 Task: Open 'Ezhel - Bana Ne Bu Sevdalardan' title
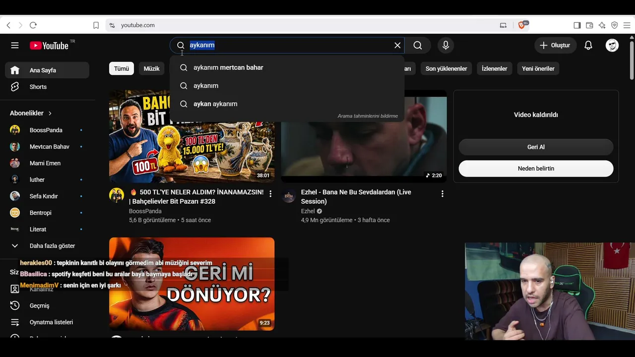tap(356, 197)
